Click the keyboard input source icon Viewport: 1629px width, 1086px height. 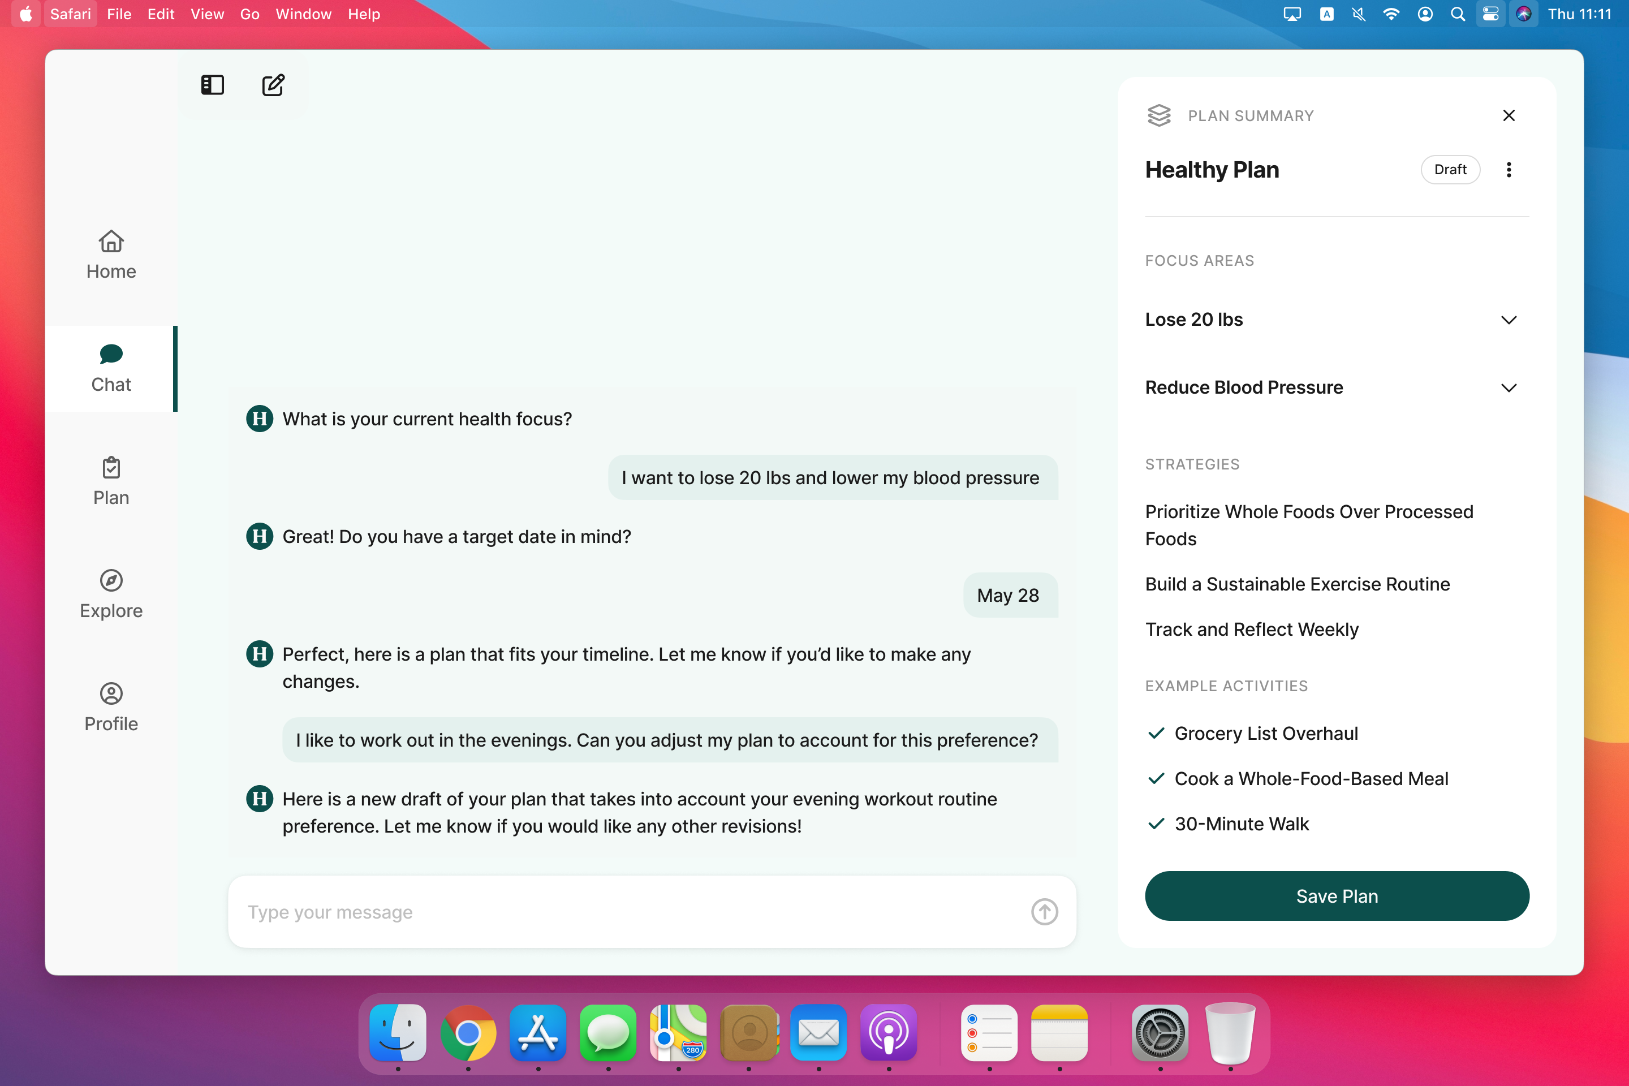(x=1326, y=14)
